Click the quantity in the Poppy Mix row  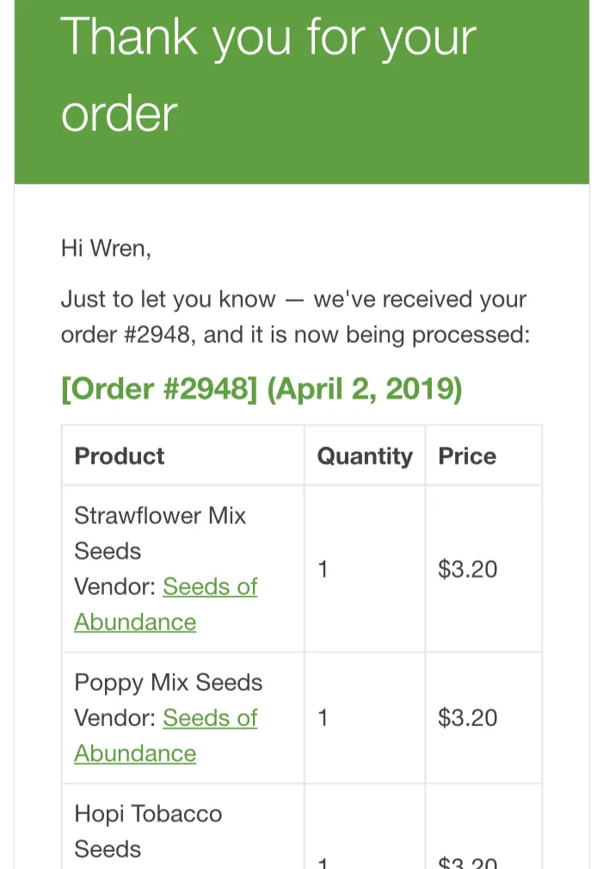click(323, 717)
